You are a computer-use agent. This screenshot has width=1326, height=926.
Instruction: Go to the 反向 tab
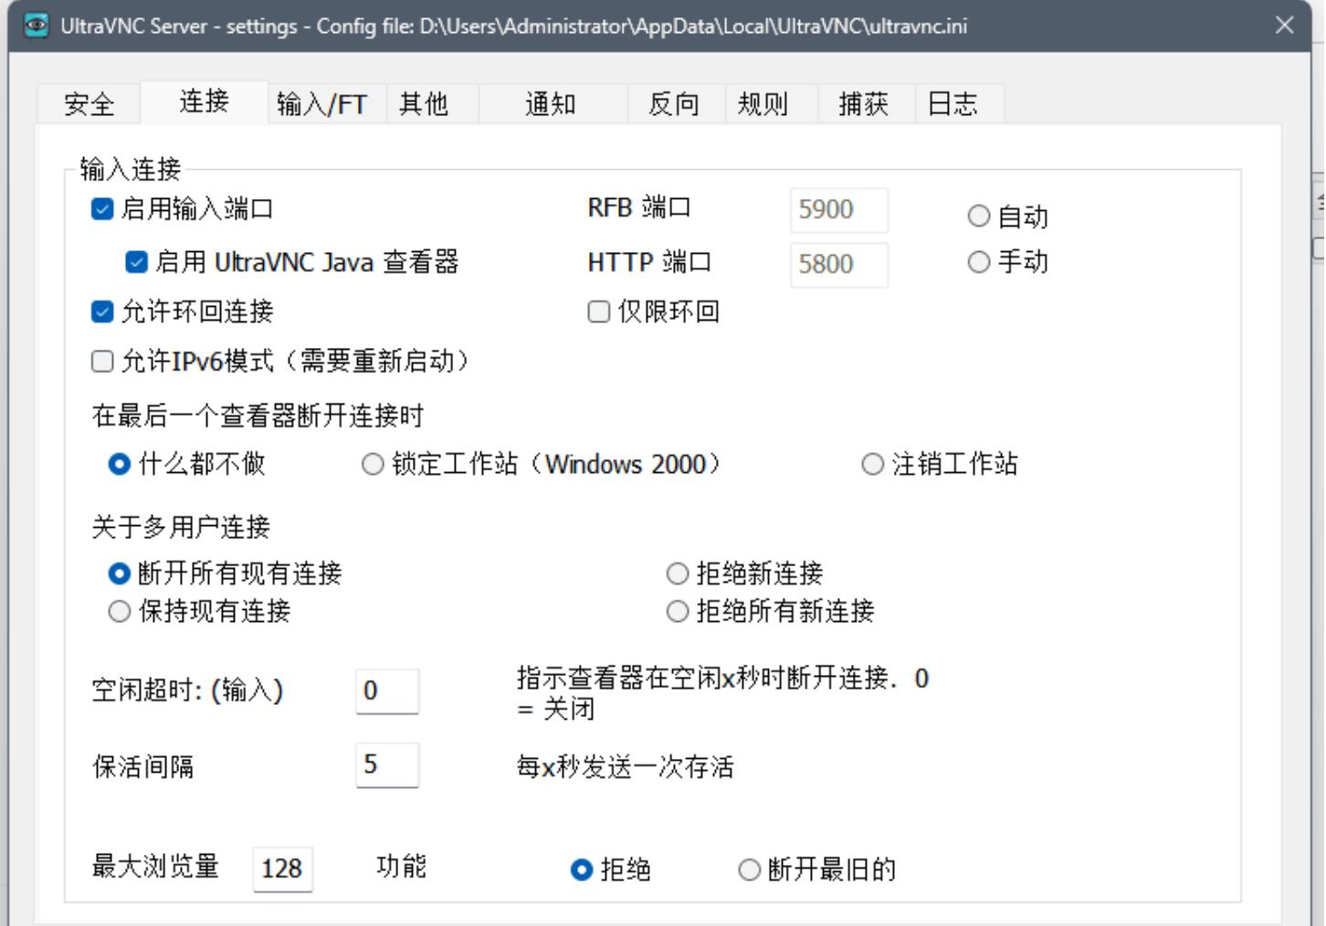pos(674,104)
